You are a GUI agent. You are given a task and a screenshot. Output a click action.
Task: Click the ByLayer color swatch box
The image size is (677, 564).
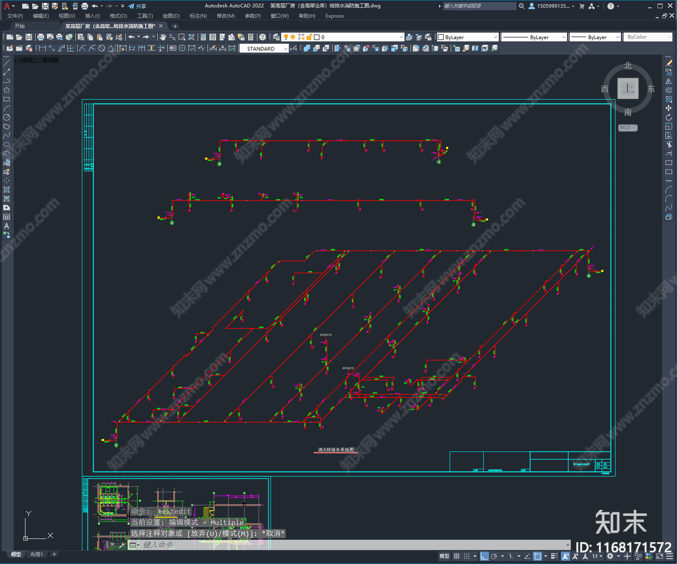click(441, 37)
